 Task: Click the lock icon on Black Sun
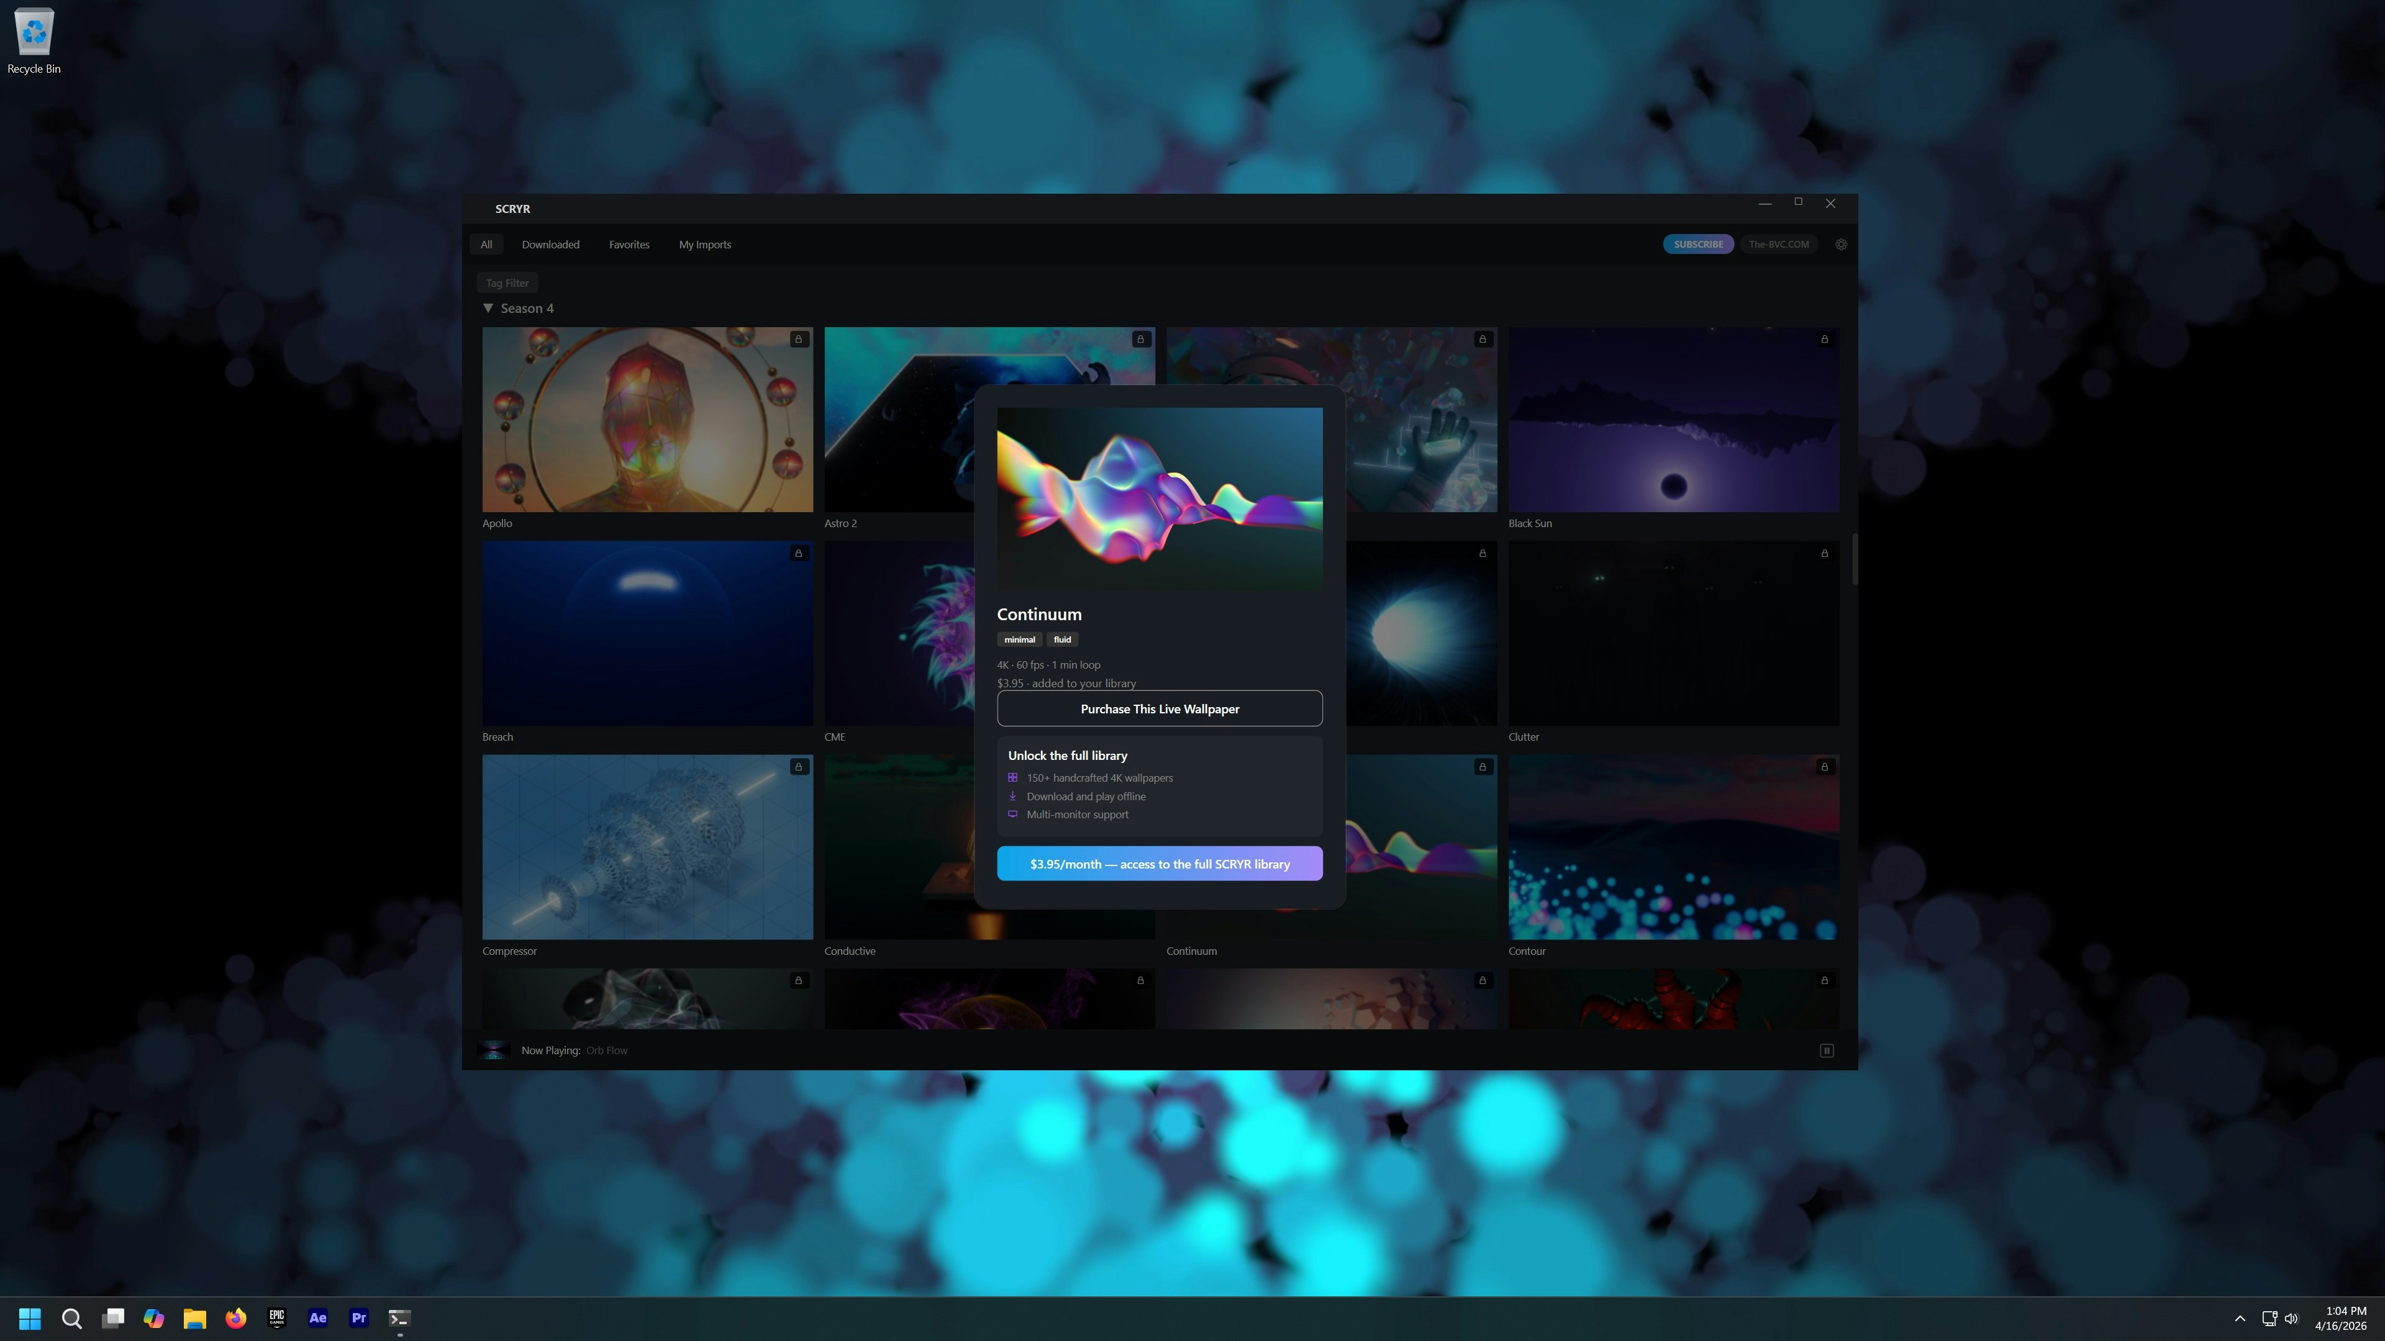click(1824, 339)
